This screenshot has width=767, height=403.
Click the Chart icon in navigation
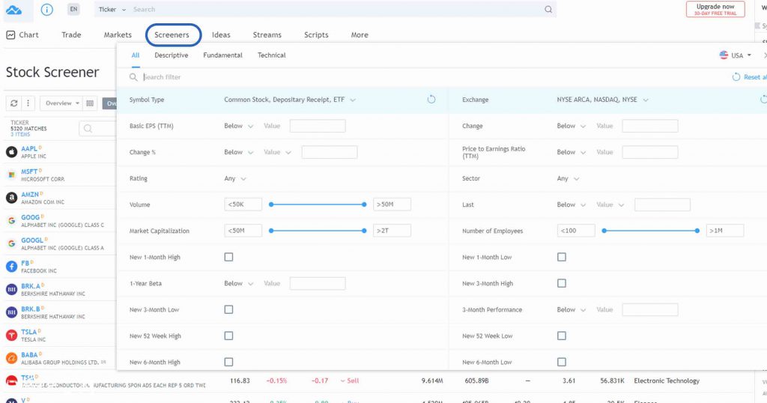coord(10,34)
